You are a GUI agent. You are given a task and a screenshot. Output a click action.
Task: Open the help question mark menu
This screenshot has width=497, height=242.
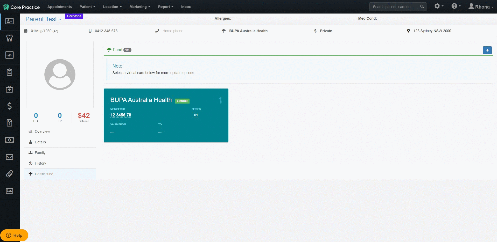tap(456, 6)
